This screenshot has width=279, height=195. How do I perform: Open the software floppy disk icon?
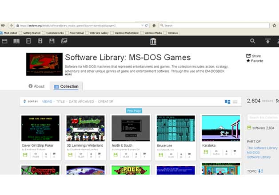coord(52,41)
